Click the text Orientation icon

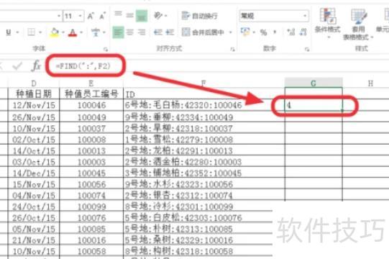(x=158, y=16)
